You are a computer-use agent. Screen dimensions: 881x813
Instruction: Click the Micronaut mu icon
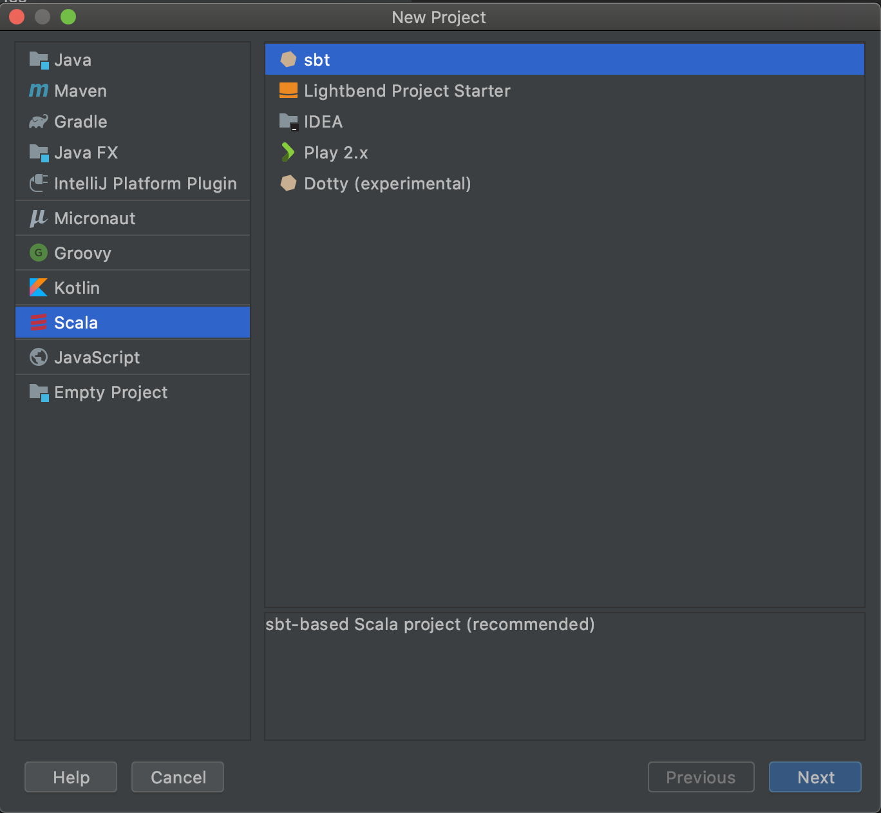39,218
